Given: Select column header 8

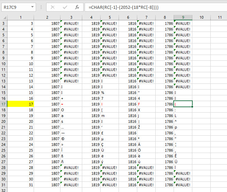Looking at the screenshot, I should click(165, 18).
